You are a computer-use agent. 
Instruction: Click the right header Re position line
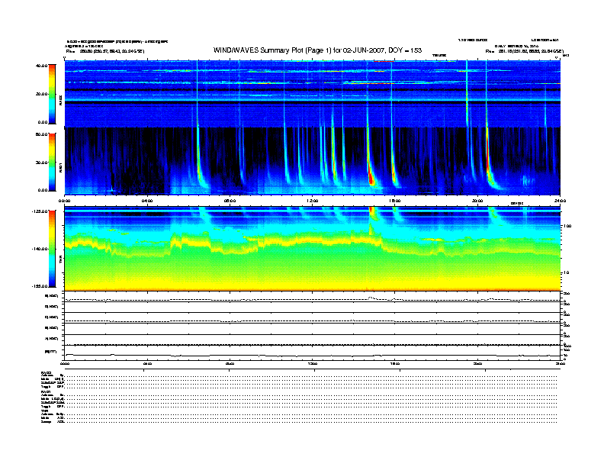525,51
